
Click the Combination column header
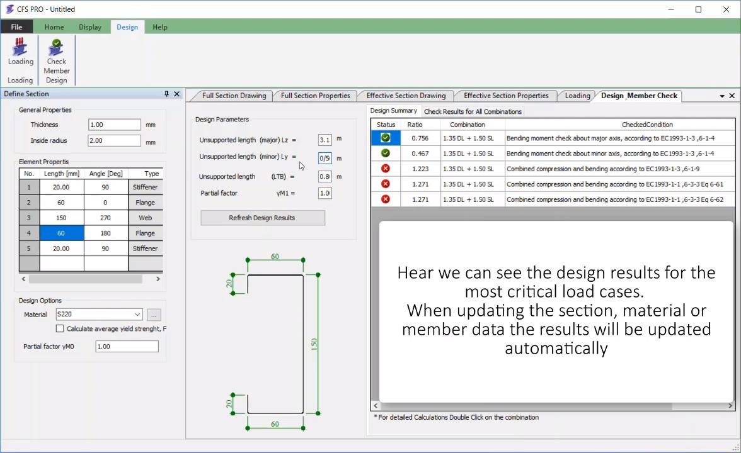coord(473,125)
